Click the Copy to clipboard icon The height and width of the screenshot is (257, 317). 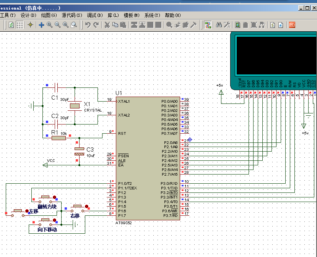coord(115,25)
